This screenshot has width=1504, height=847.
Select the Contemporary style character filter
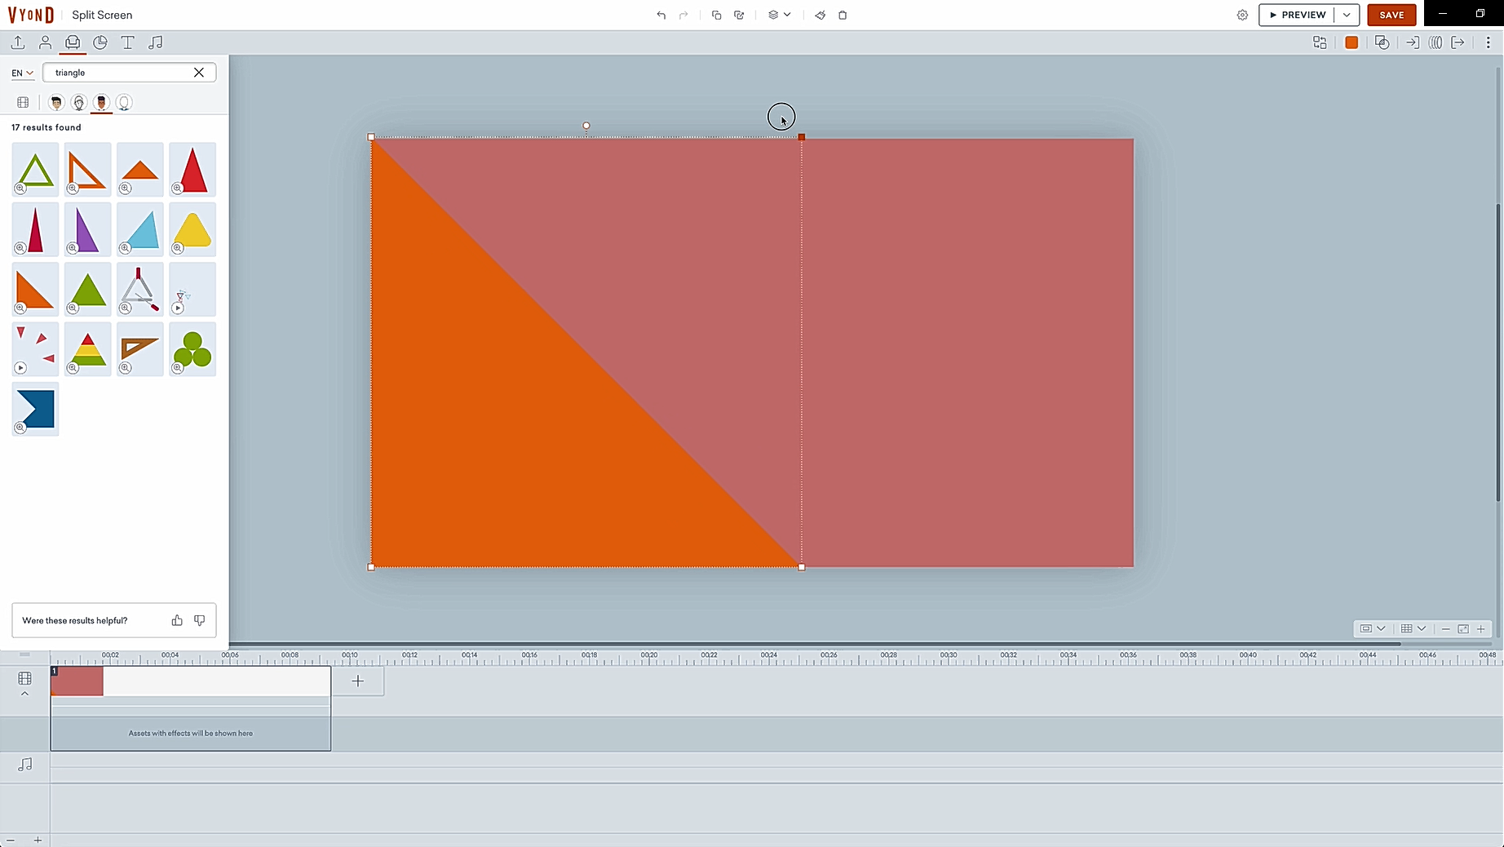101,102
